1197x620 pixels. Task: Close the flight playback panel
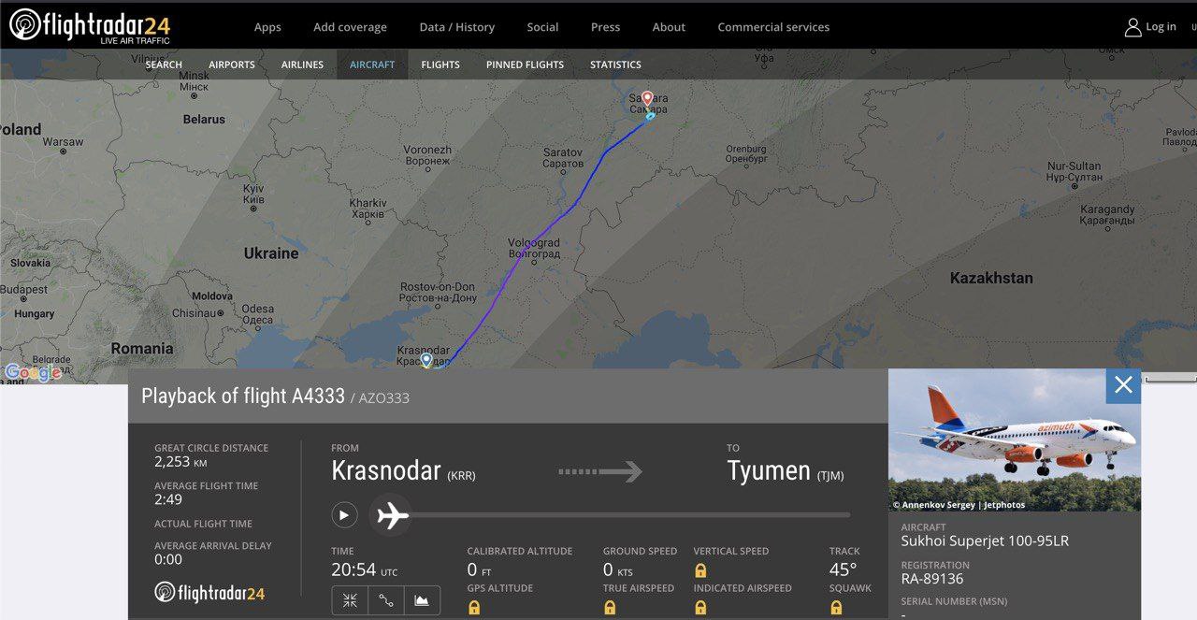coord(1123,385)
